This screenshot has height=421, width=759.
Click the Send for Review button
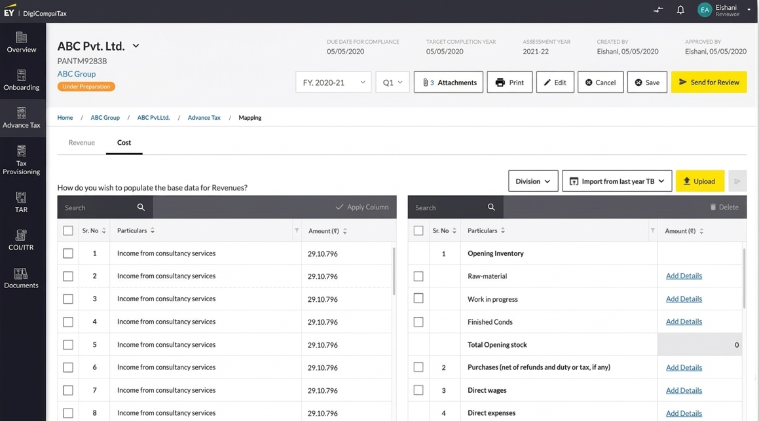click(709, 82)
